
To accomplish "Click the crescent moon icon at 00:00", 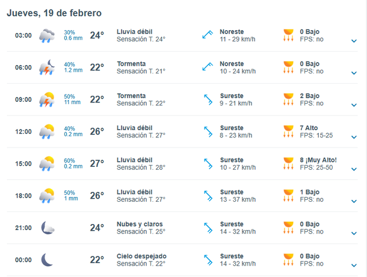I will click(x=47, y=260).
